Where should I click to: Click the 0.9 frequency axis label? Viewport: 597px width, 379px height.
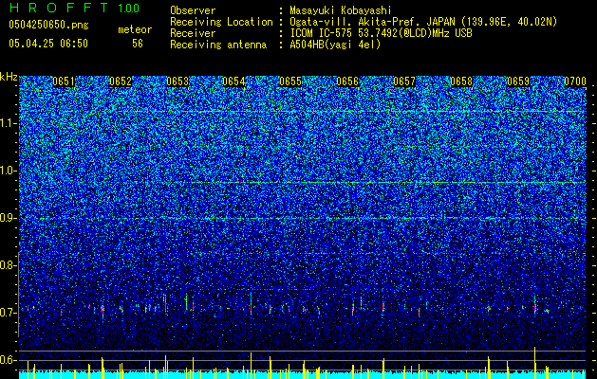tap(9, 218)
